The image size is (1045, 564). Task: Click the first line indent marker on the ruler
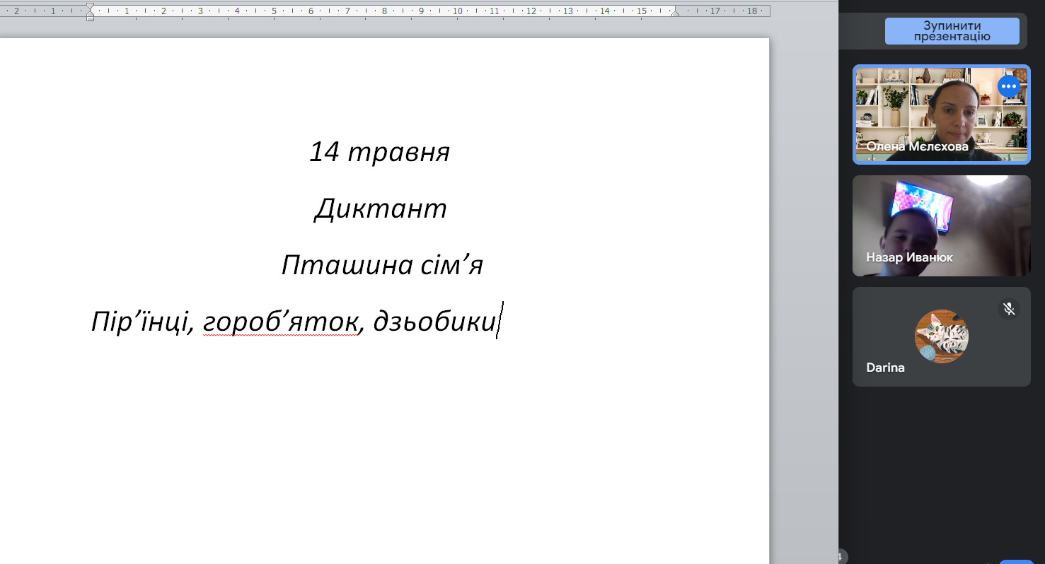pos(90,7)
